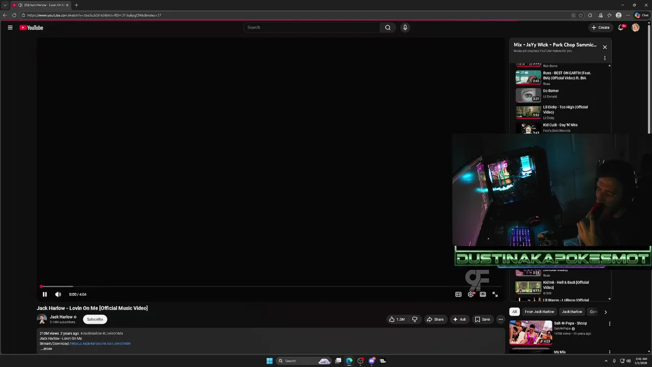Show more filter chips with right arrow
Screen dimensions: 652x367
click(605, 312)
